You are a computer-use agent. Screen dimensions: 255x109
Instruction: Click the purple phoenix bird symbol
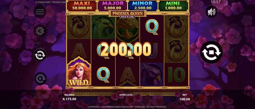click(152, 74)
